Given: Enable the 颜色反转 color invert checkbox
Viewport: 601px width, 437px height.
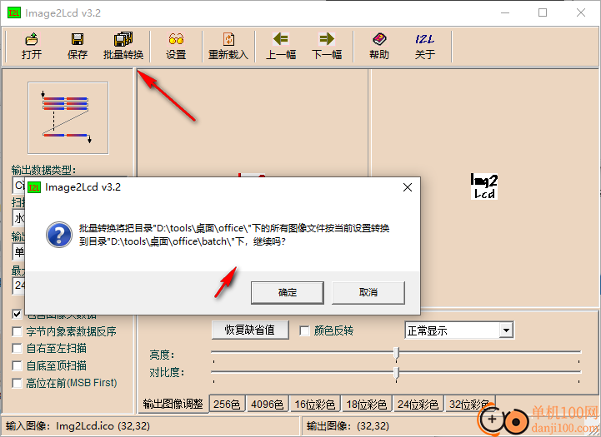Looking at the screenshot, I should tap(305, 330).
